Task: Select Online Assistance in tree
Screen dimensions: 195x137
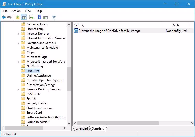Action: 39,75
